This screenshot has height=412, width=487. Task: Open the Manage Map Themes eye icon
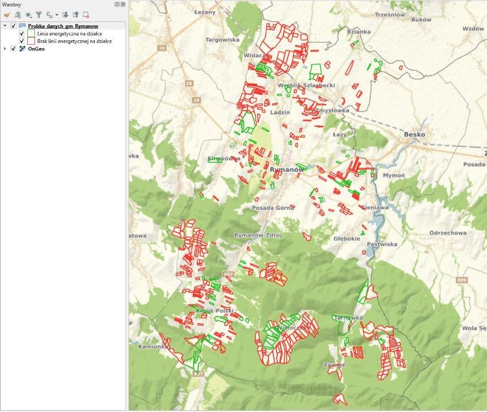click(28, 14)
